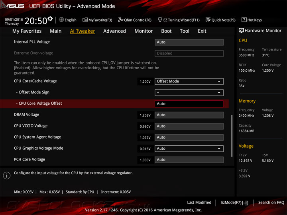Open Search on FAQ
The image size is (287, 215).
(x=271, y=203)
